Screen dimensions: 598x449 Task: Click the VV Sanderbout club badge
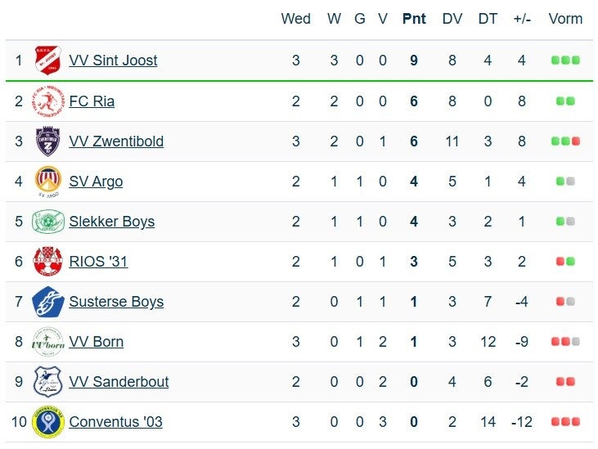point(48,382)
